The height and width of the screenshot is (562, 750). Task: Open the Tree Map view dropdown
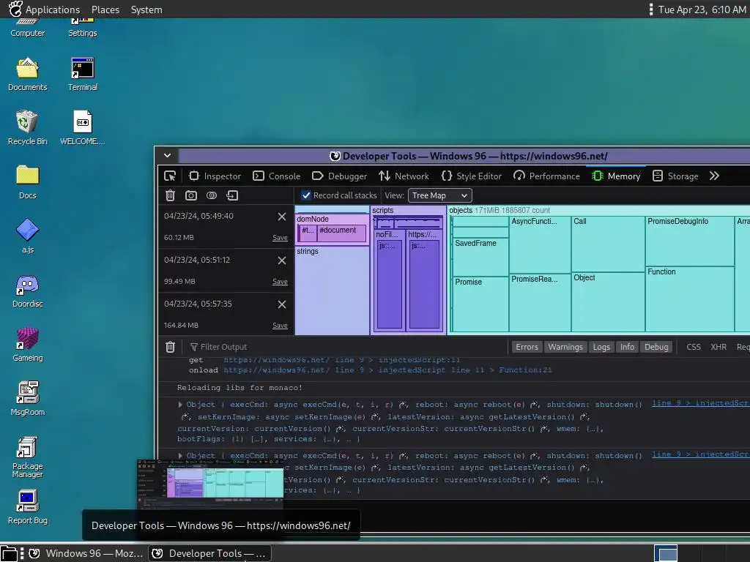click(439, 195)
